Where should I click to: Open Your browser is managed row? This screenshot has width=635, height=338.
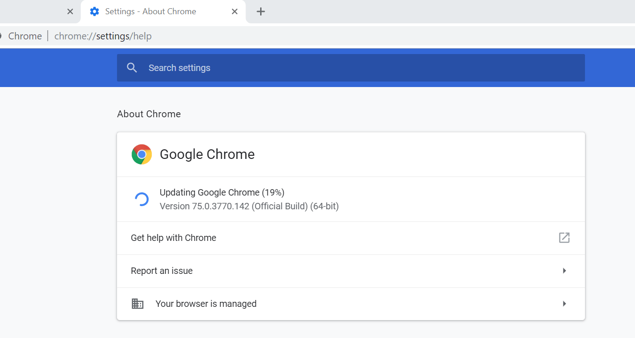point(351,304)
